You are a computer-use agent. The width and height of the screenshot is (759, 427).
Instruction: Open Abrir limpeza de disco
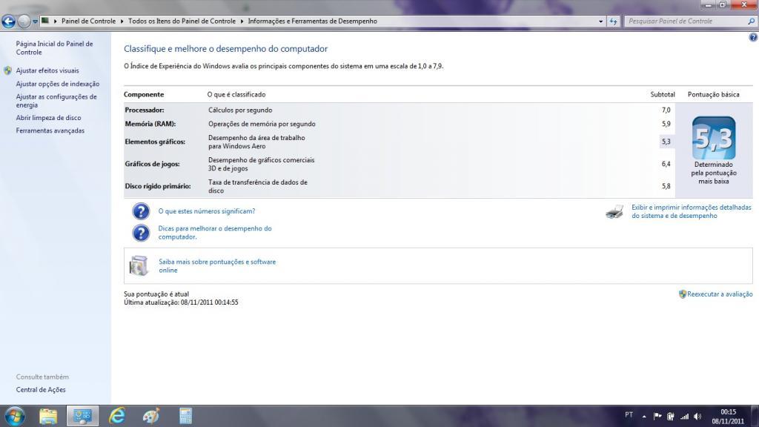pos(48,118)
